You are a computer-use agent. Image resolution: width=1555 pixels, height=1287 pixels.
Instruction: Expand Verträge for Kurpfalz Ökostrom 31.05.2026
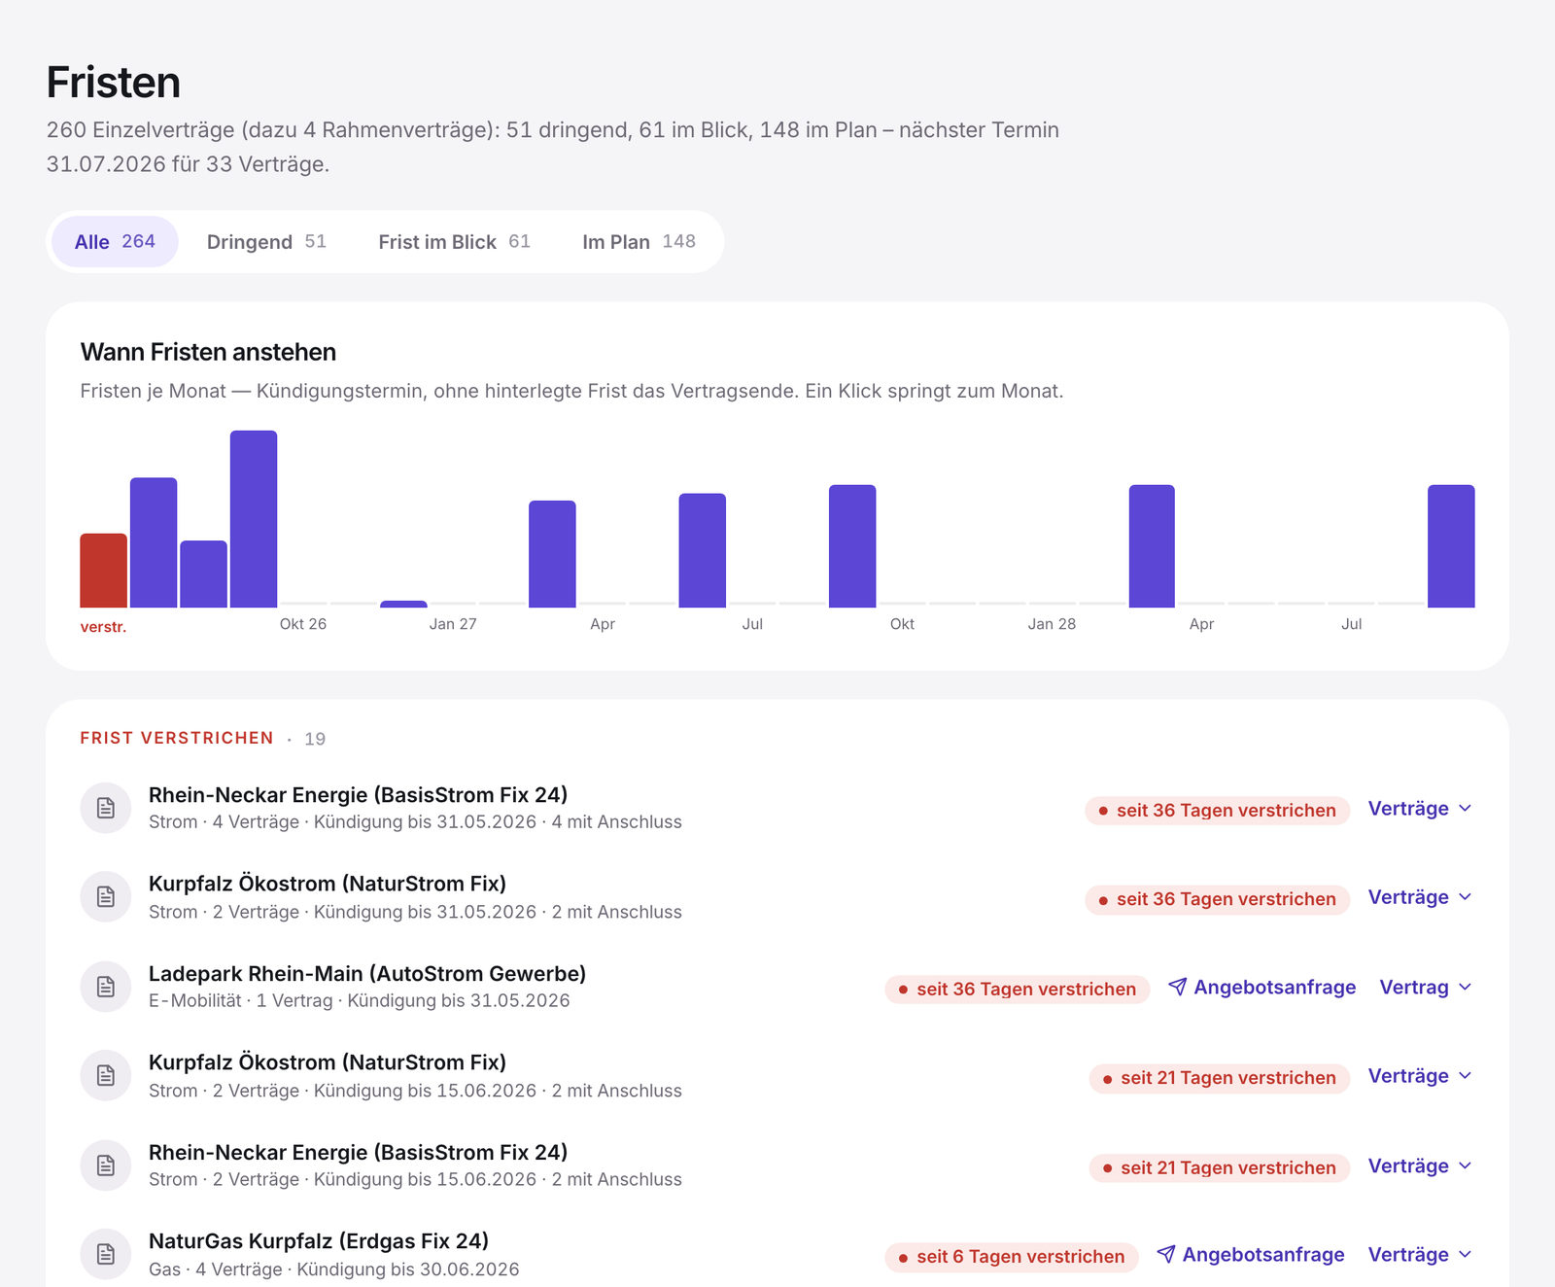pos(1420,897)
